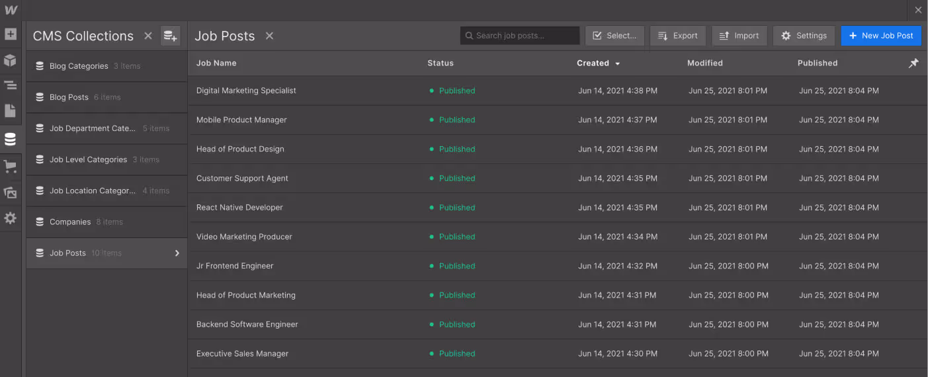Click the Select... button
Viewport: 928px width, 377px height.
(614, 36)
